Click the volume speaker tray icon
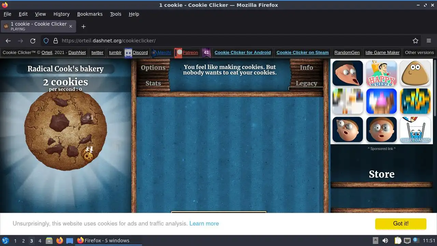437x246 pixels. pyautogui.click(x=385, y=241)
